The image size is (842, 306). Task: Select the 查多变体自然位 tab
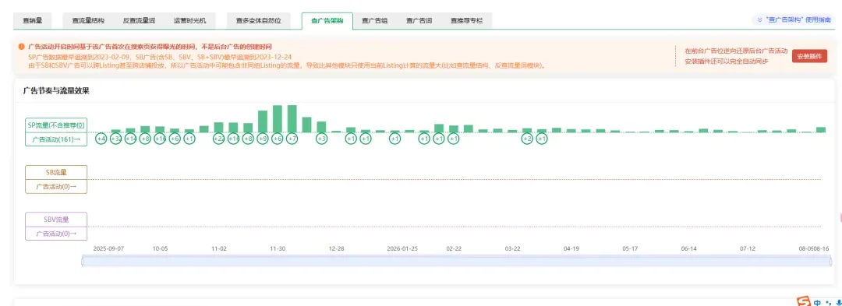click(x=258, y=20)
